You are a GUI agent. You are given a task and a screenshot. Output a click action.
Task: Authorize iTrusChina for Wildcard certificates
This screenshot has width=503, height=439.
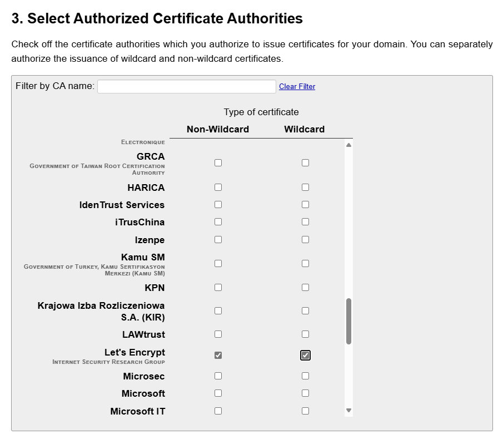click(x=305, y=221)
